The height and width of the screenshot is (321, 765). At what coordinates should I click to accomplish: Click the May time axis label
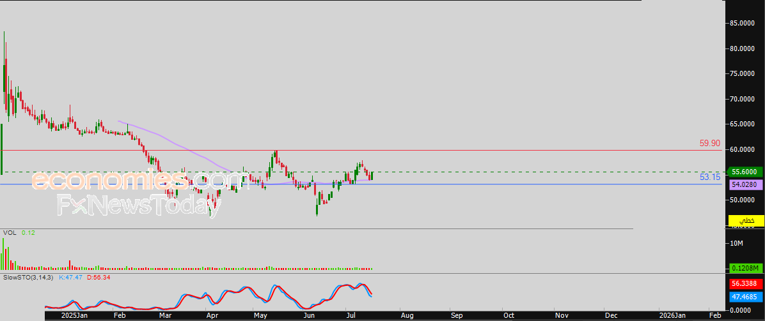click(x=261, y=316)
